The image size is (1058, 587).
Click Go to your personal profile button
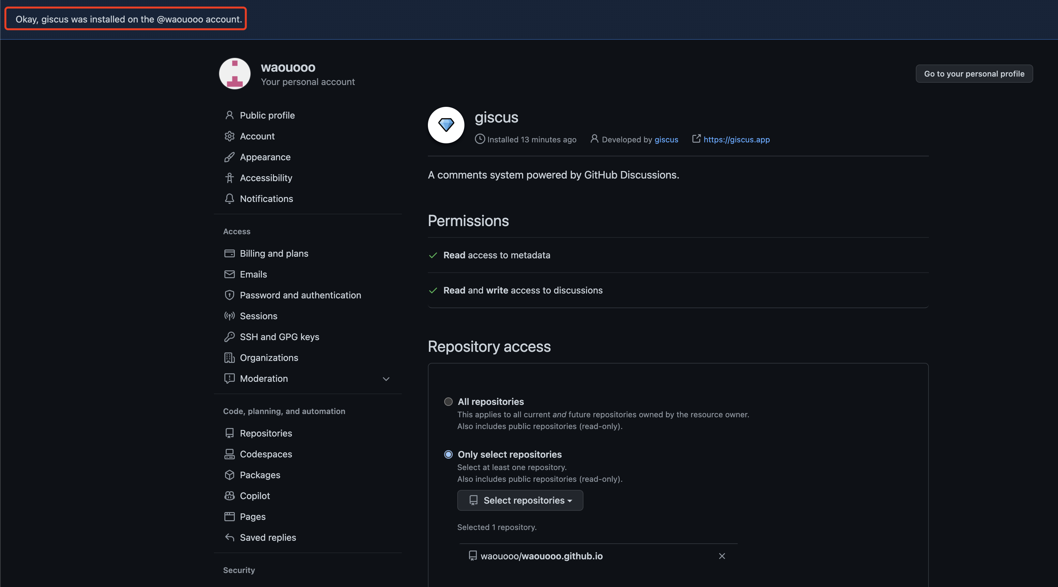[974, 74]
